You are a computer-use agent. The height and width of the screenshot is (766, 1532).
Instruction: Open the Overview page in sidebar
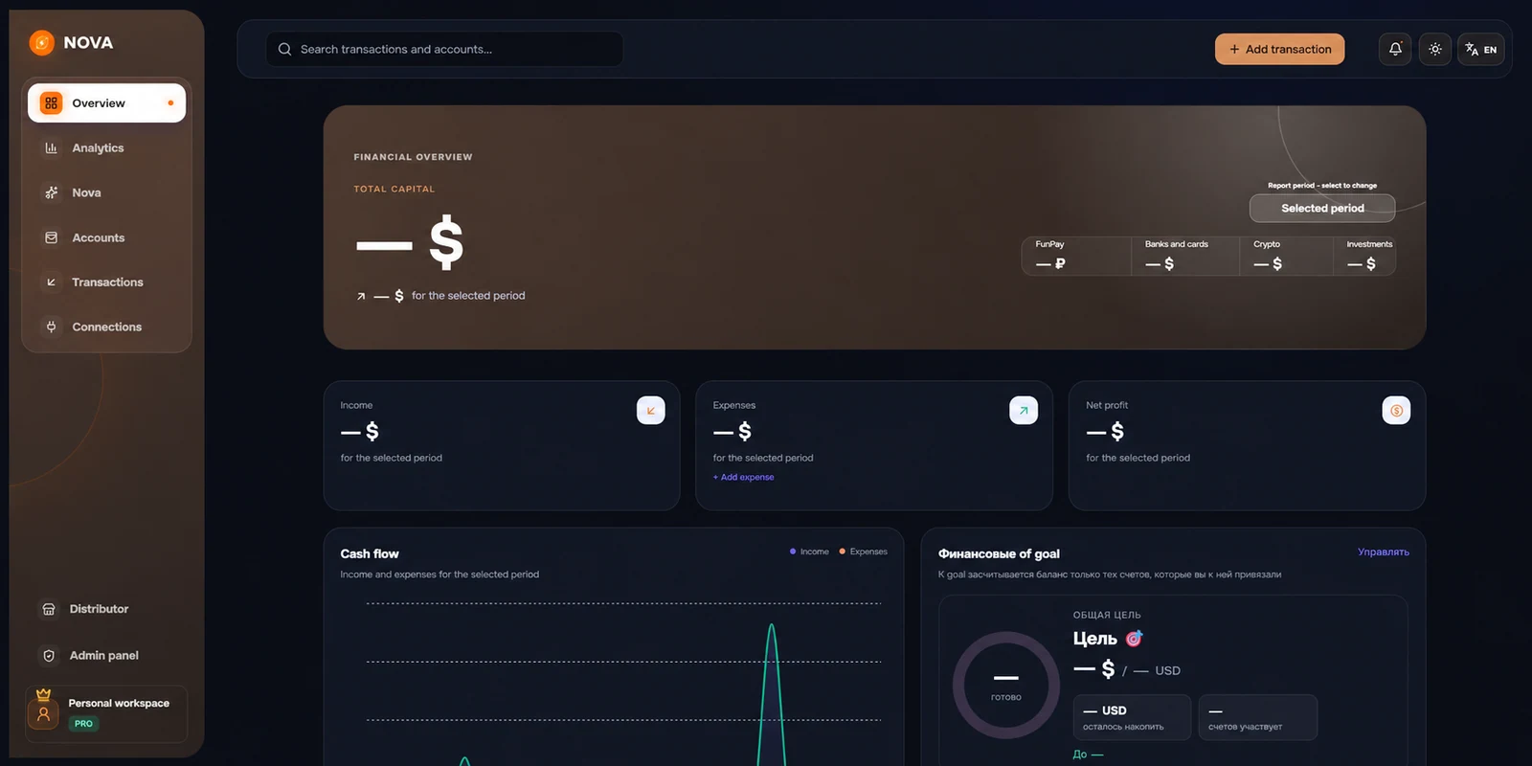pyautogui.click(x=106, y=103)
